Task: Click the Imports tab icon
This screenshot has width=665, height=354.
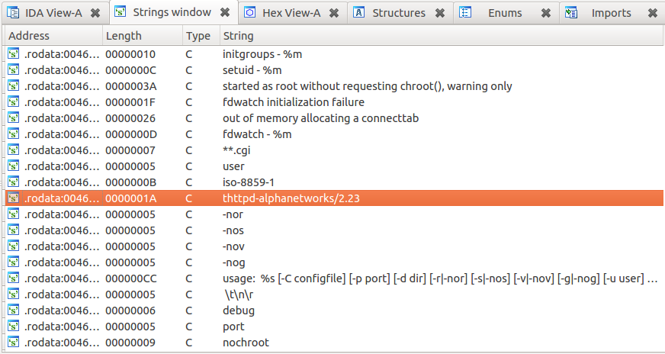Action: 573,13
